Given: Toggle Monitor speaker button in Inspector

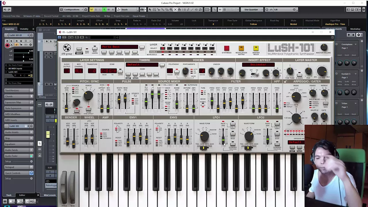Looking at the screenshot, I should point(11,45).
